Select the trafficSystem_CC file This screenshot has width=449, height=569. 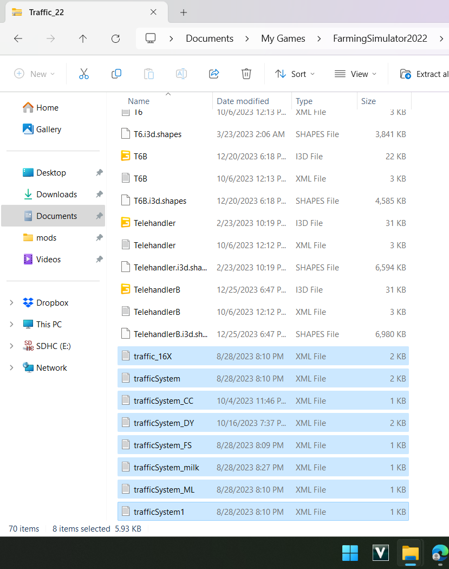(263, 400)
